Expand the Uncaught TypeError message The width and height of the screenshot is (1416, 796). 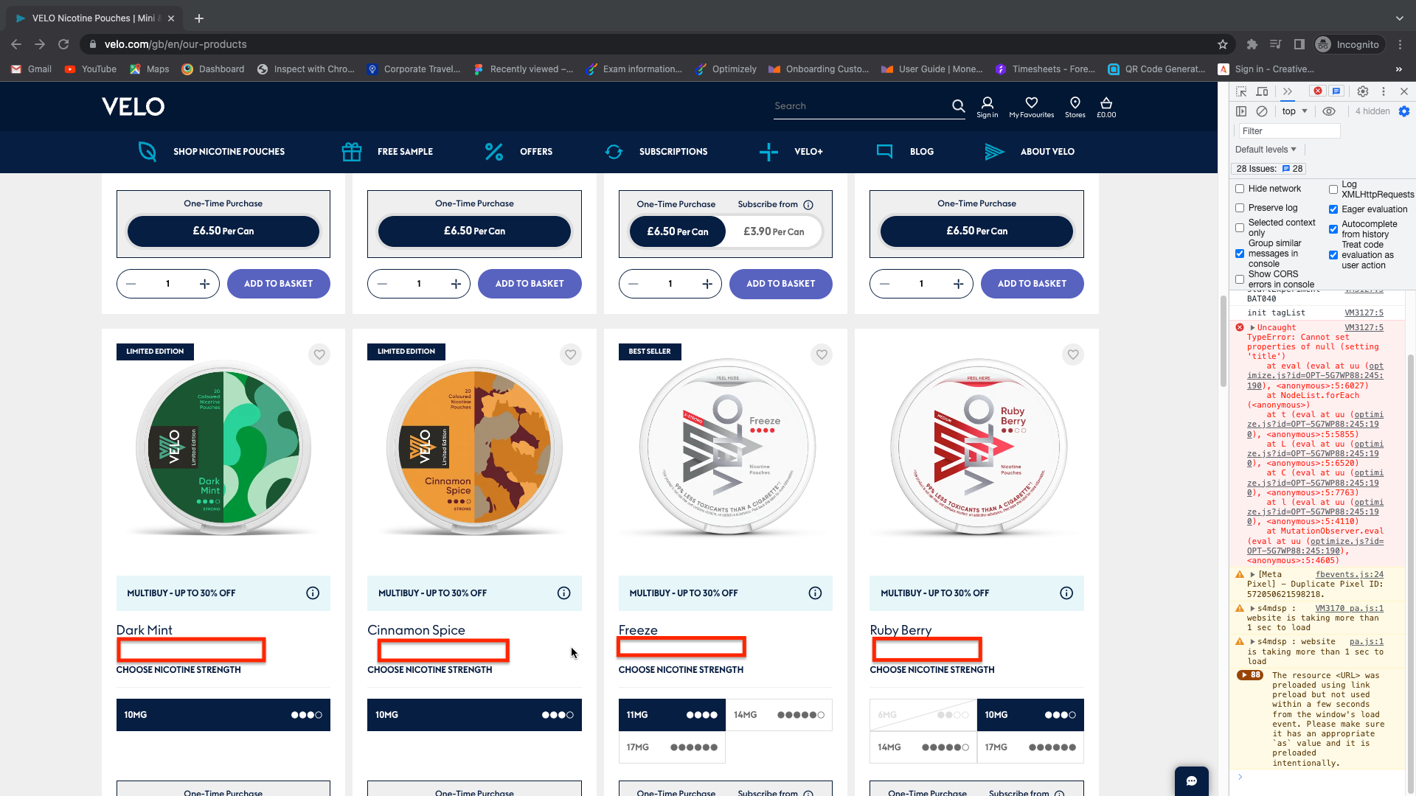(1252, 327)
